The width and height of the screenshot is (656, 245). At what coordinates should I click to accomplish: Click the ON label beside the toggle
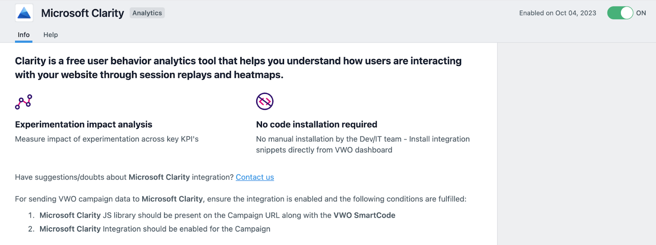[641, 13]
